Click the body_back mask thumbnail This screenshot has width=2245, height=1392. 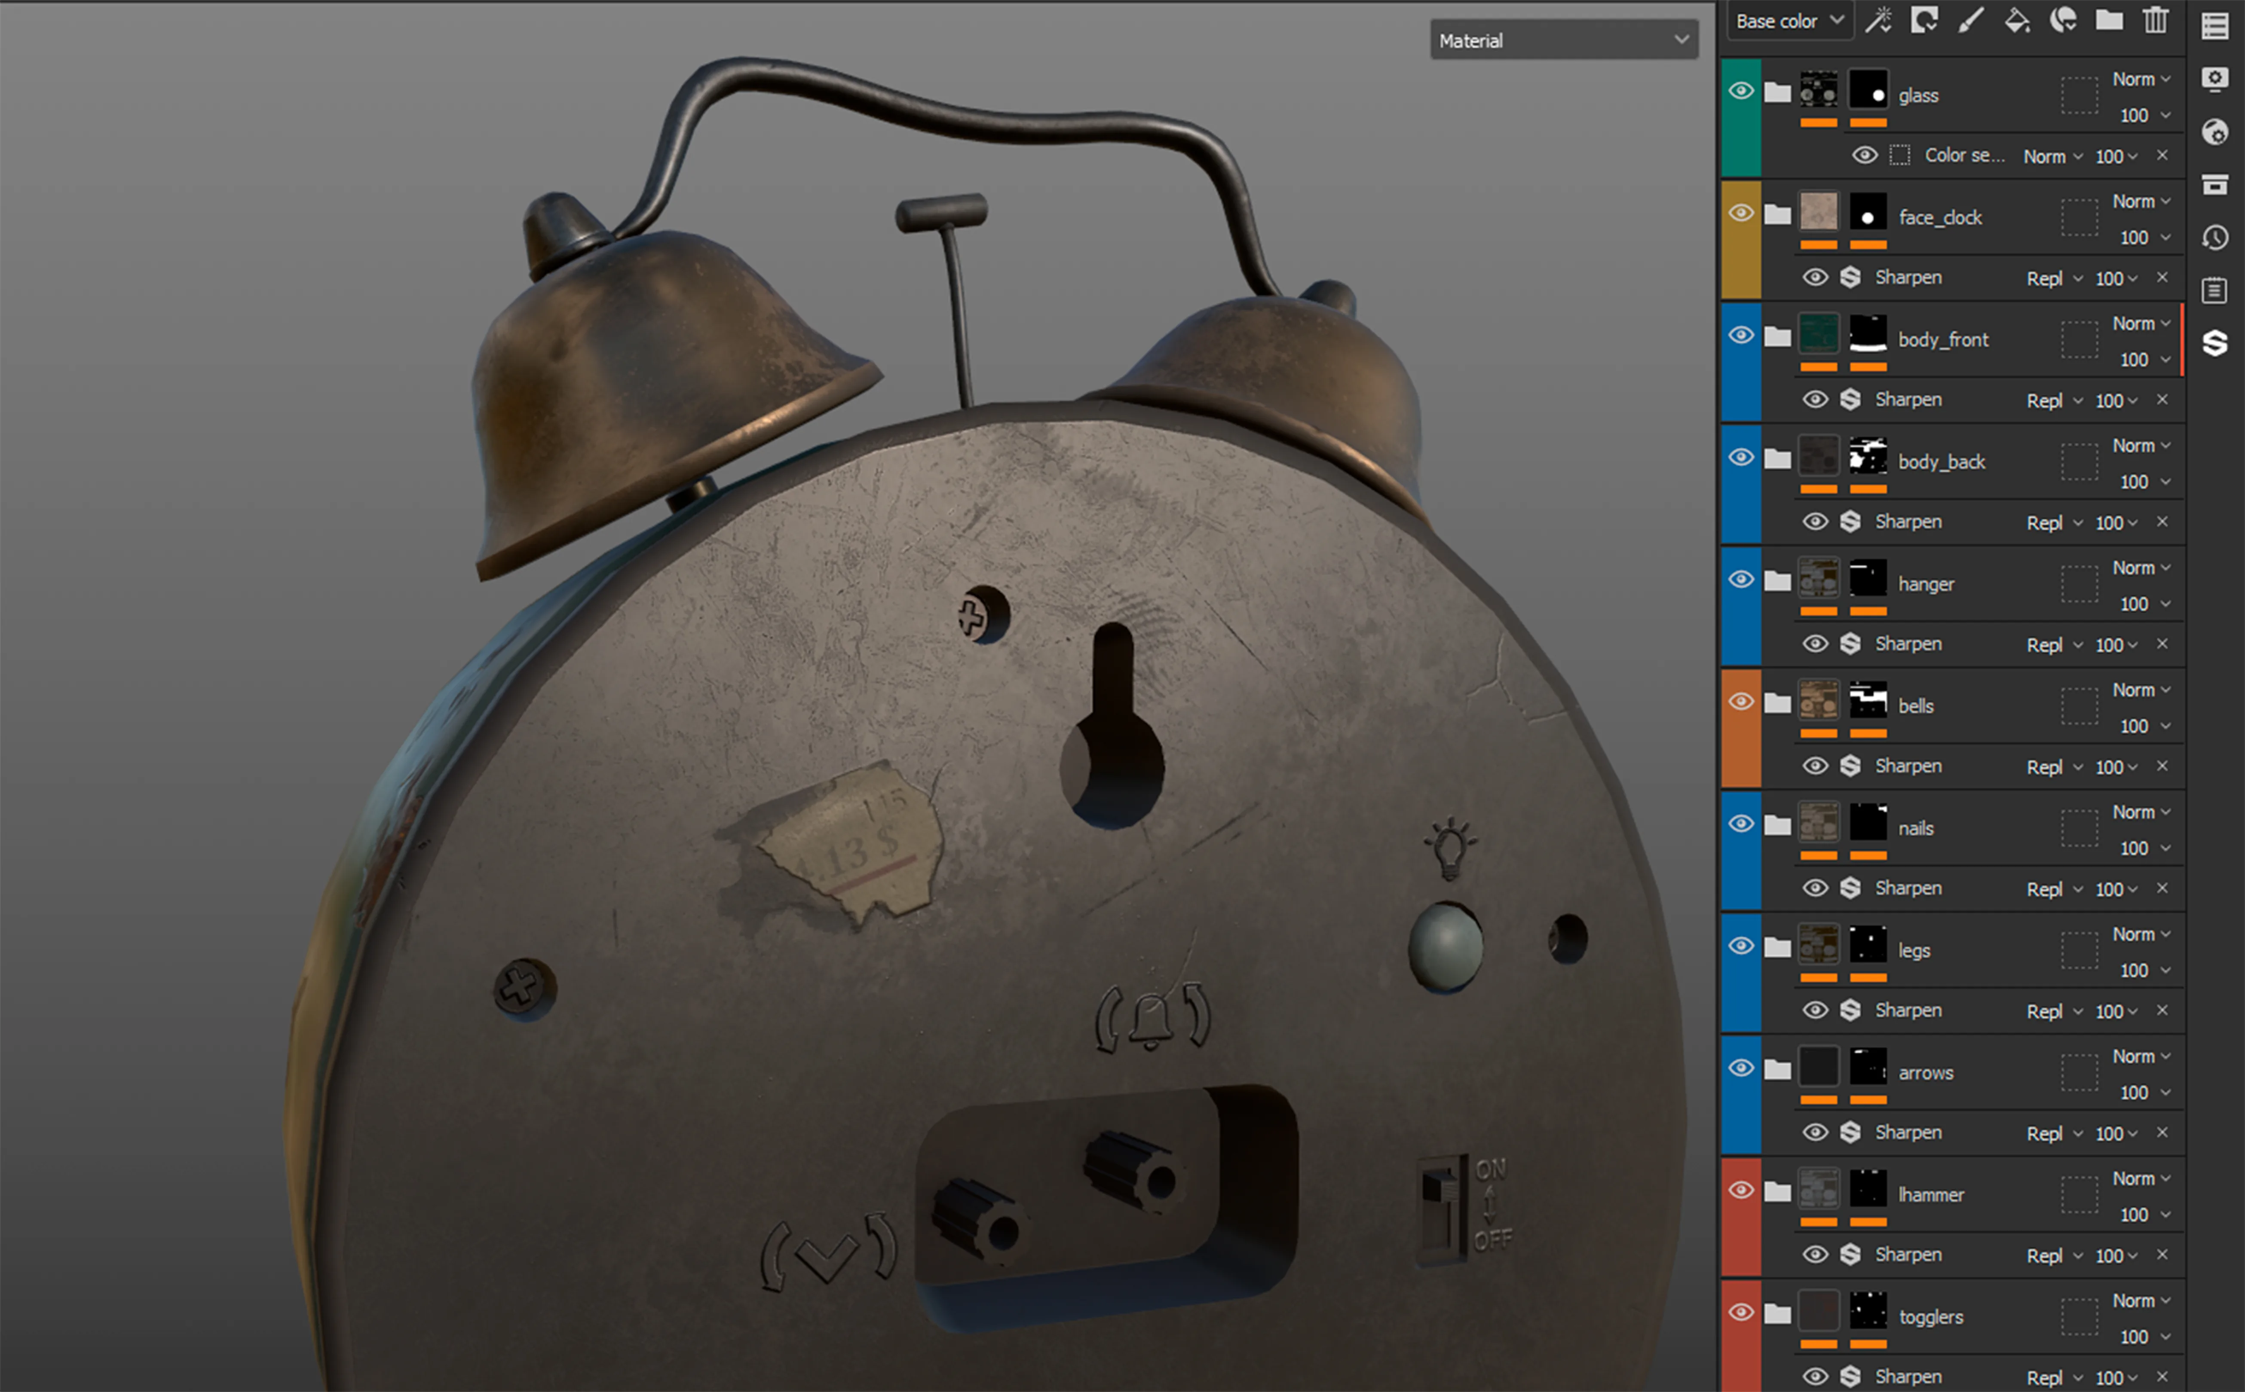(1868, 456)
